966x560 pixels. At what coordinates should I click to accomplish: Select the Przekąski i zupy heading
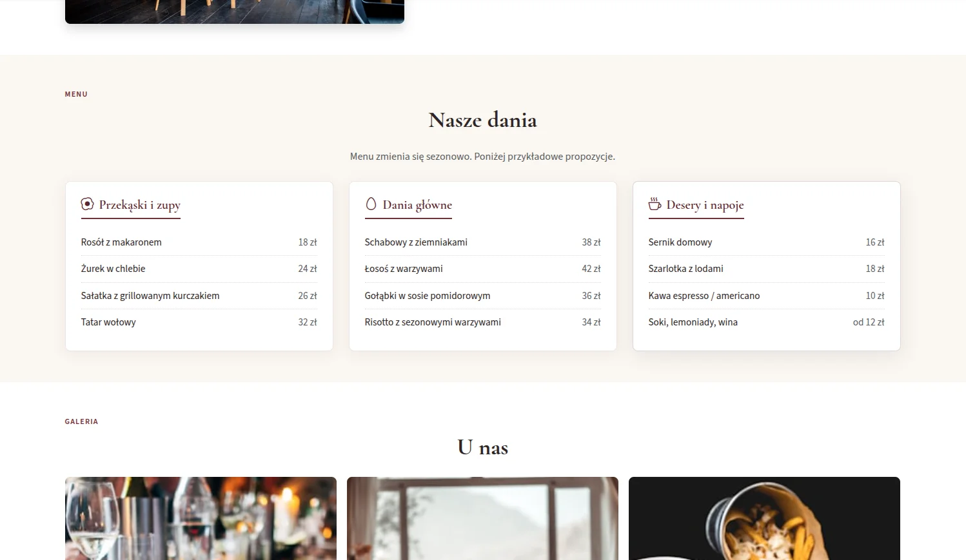point(140,205)
